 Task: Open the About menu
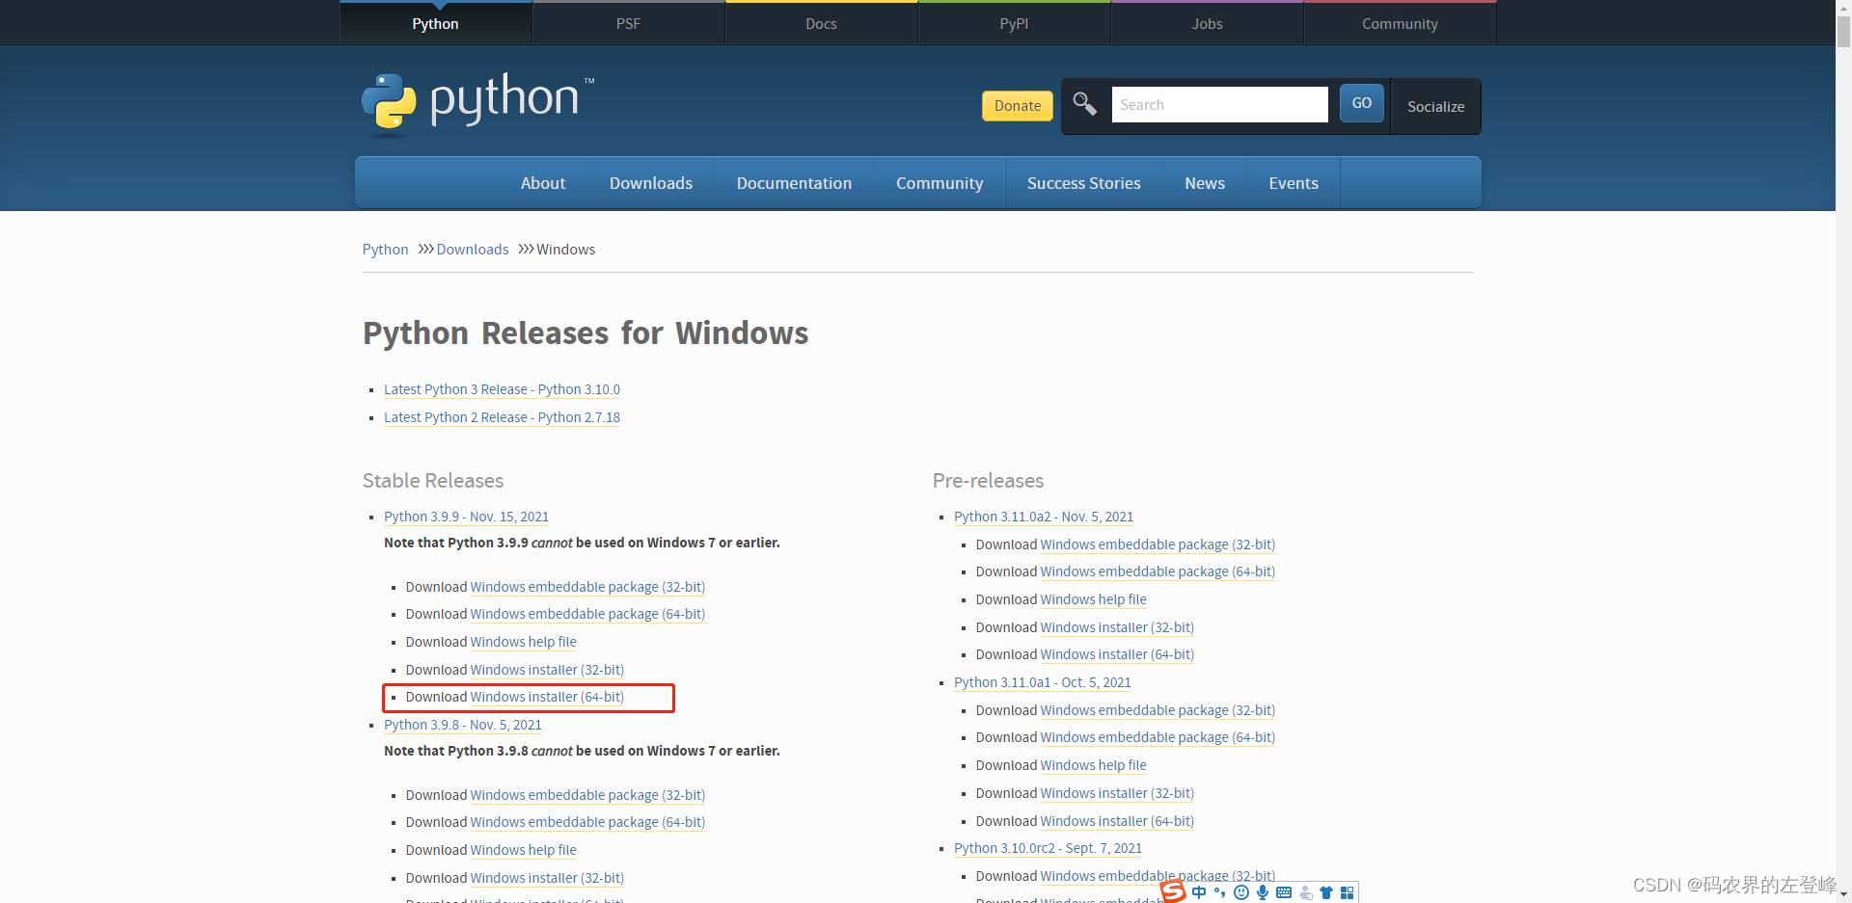click(543, 183)
